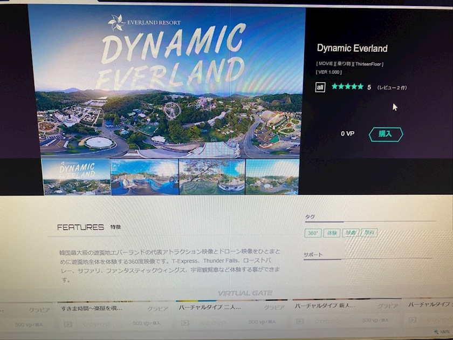
Task: Click the サポート section heading
Action: (313, 255)
